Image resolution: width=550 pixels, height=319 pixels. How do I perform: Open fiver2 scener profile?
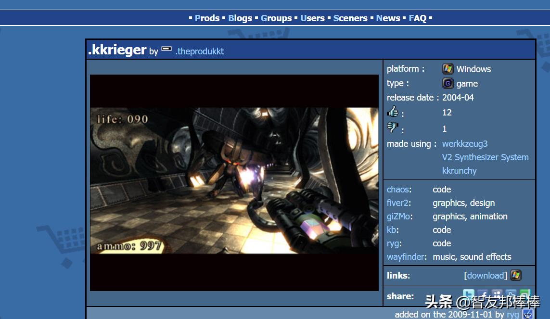click(x=397, y=203)
